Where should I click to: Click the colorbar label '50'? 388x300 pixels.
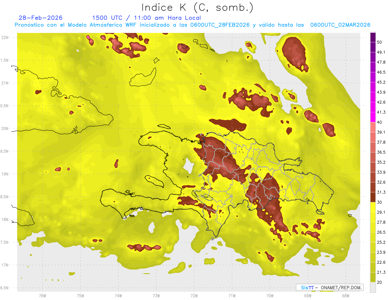[x=380, y=42]
